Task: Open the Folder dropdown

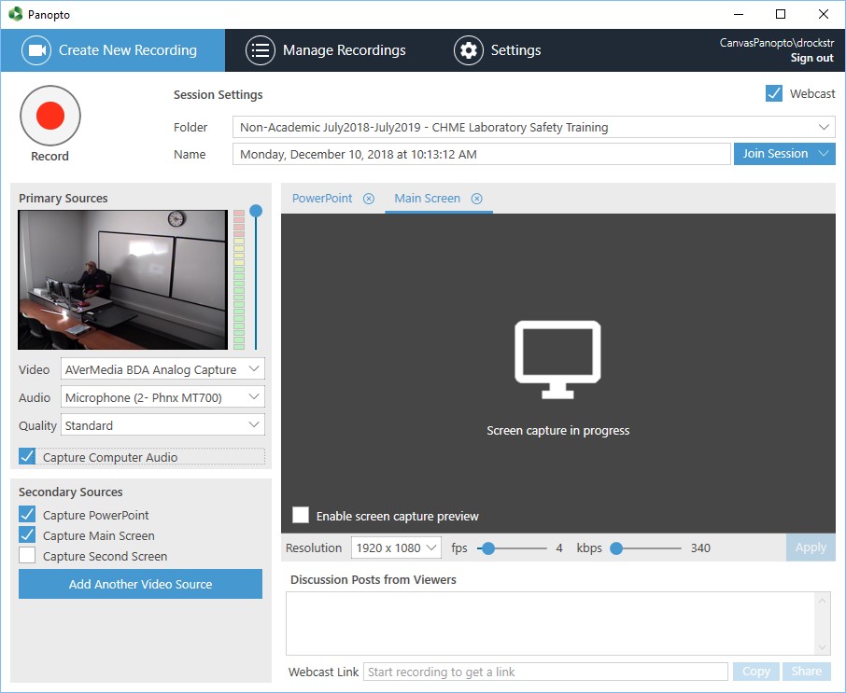Action: tap(533, 127)
